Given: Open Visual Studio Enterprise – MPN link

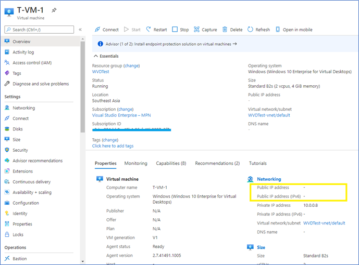Looking at the screenshot, I should [121, 115].
